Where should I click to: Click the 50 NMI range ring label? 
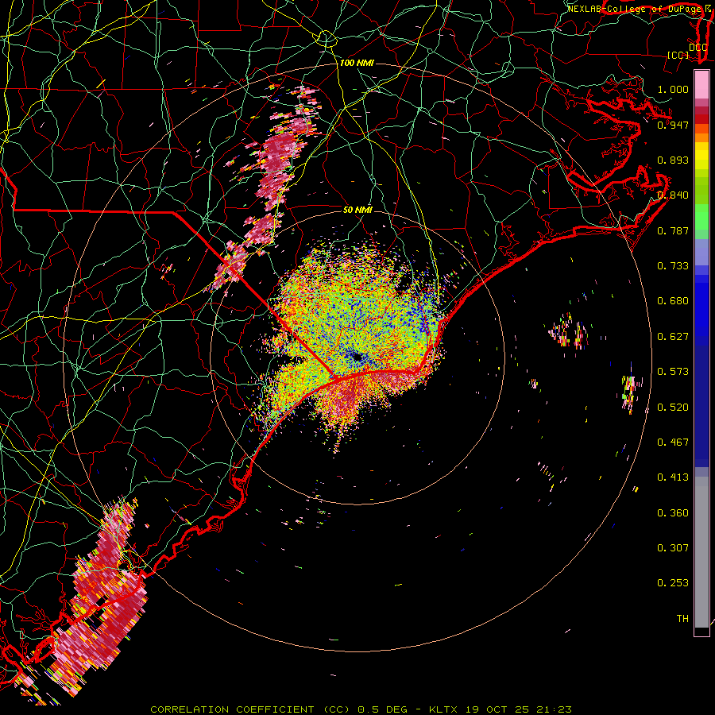(x=357, y=211)
